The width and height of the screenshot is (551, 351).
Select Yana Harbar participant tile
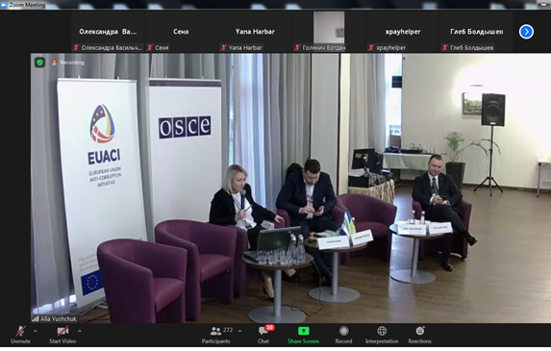point(255,32)
